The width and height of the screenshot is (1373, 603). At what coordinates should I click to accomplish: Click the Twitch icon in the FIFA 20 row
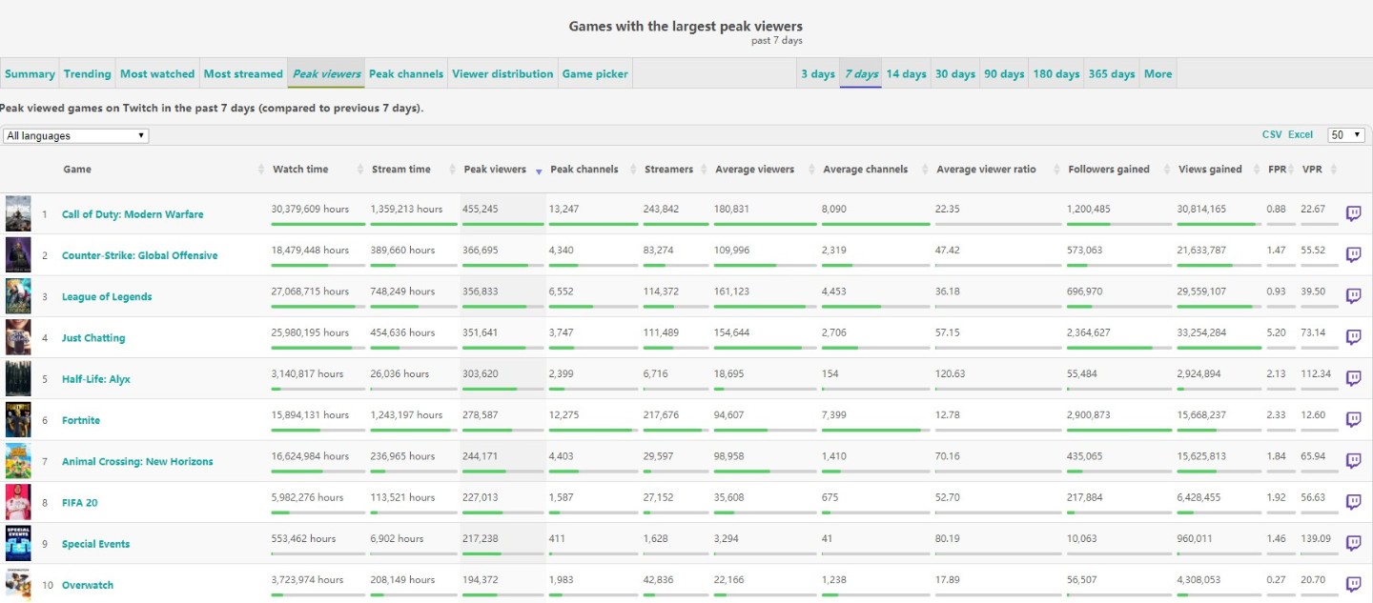coord(1353,502)
